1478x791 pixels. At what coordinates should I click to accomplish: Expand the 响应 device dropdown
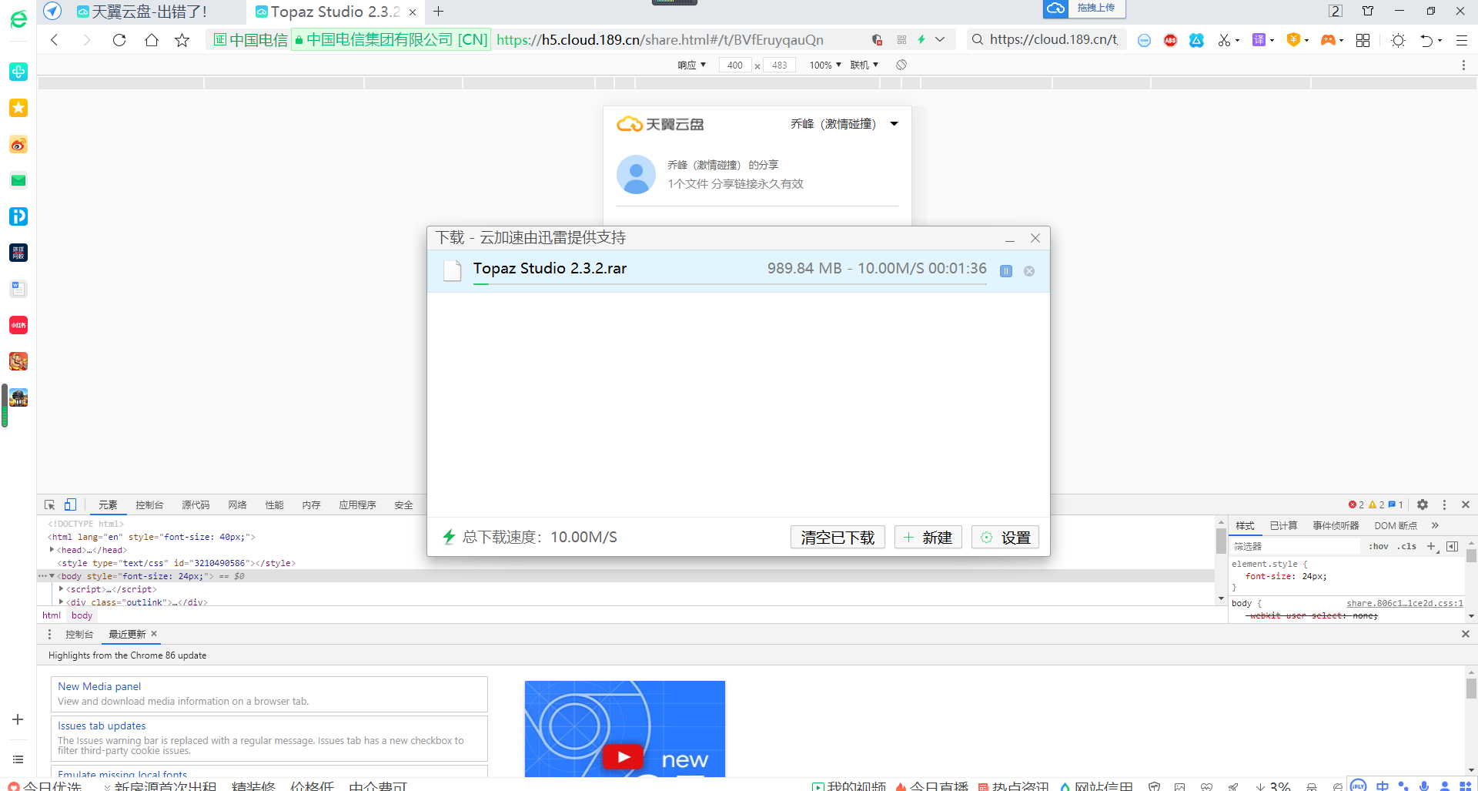(691, 65)
